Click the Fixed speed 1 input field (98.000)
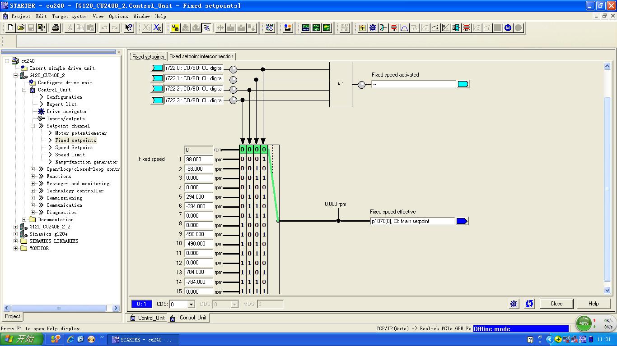The width and height of the screenshot is (617, 346). [199, 159]
